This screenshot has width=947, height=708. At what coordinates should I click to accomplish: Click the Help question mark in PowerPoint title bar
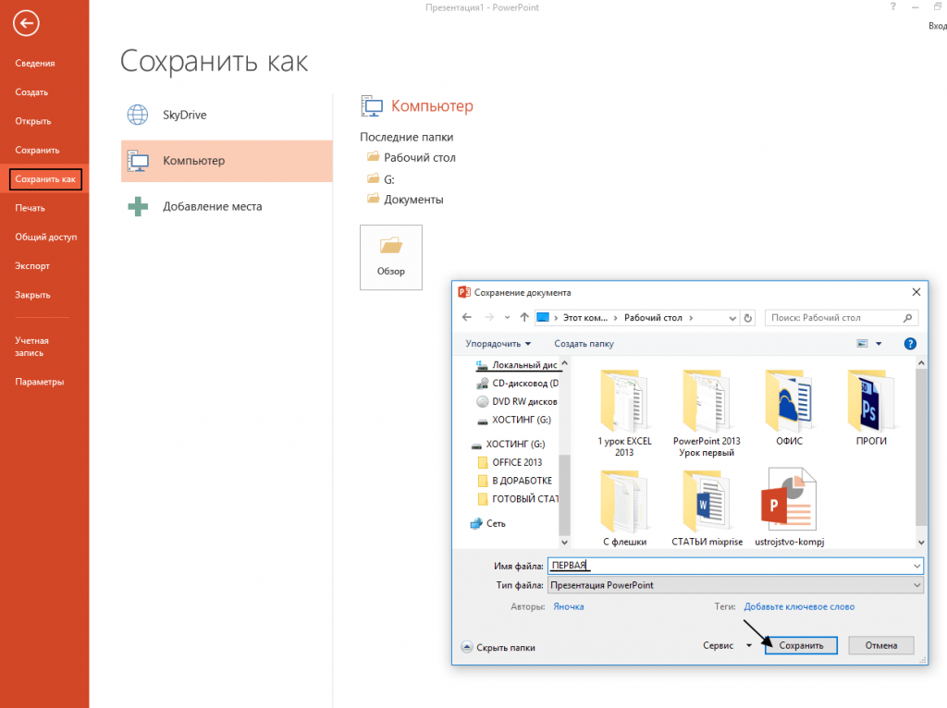892,6
